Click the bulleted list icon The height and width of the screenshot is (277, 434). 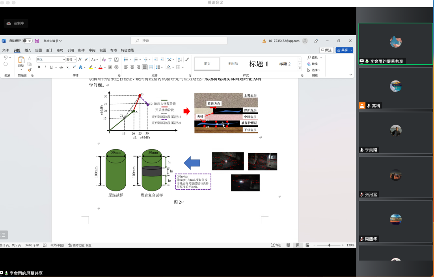126,60
